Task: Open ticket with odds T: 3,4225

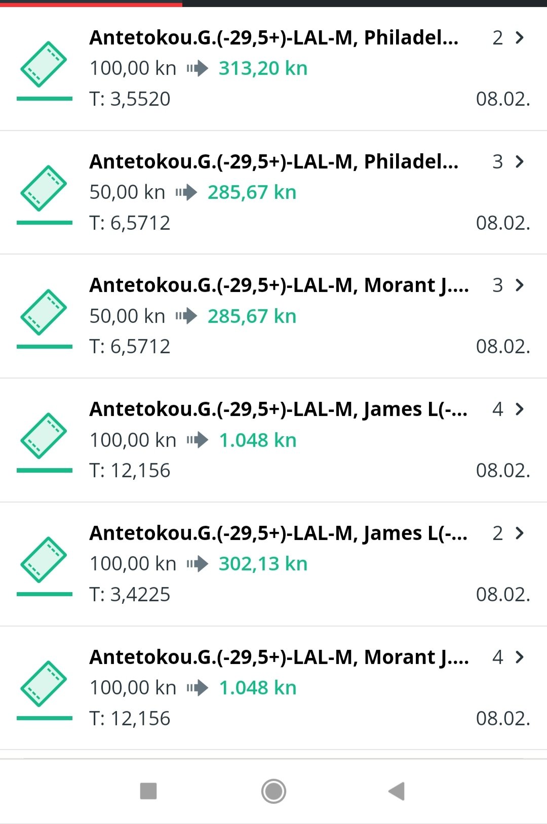Action: (273, 564)
